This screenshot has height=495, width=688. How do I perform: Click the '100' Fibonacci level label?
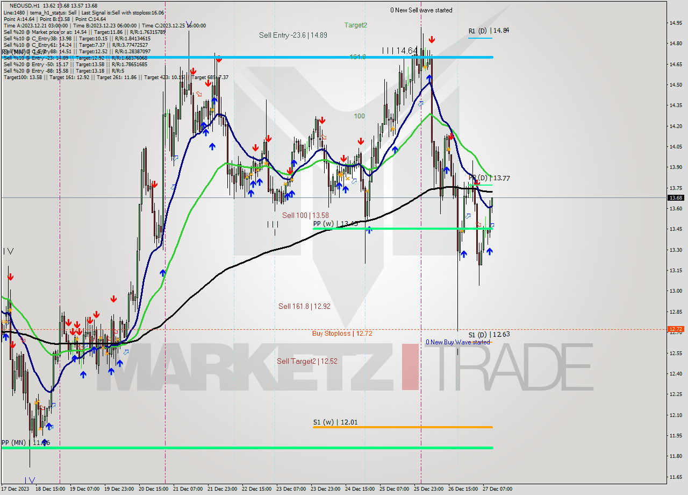[359, 116]
